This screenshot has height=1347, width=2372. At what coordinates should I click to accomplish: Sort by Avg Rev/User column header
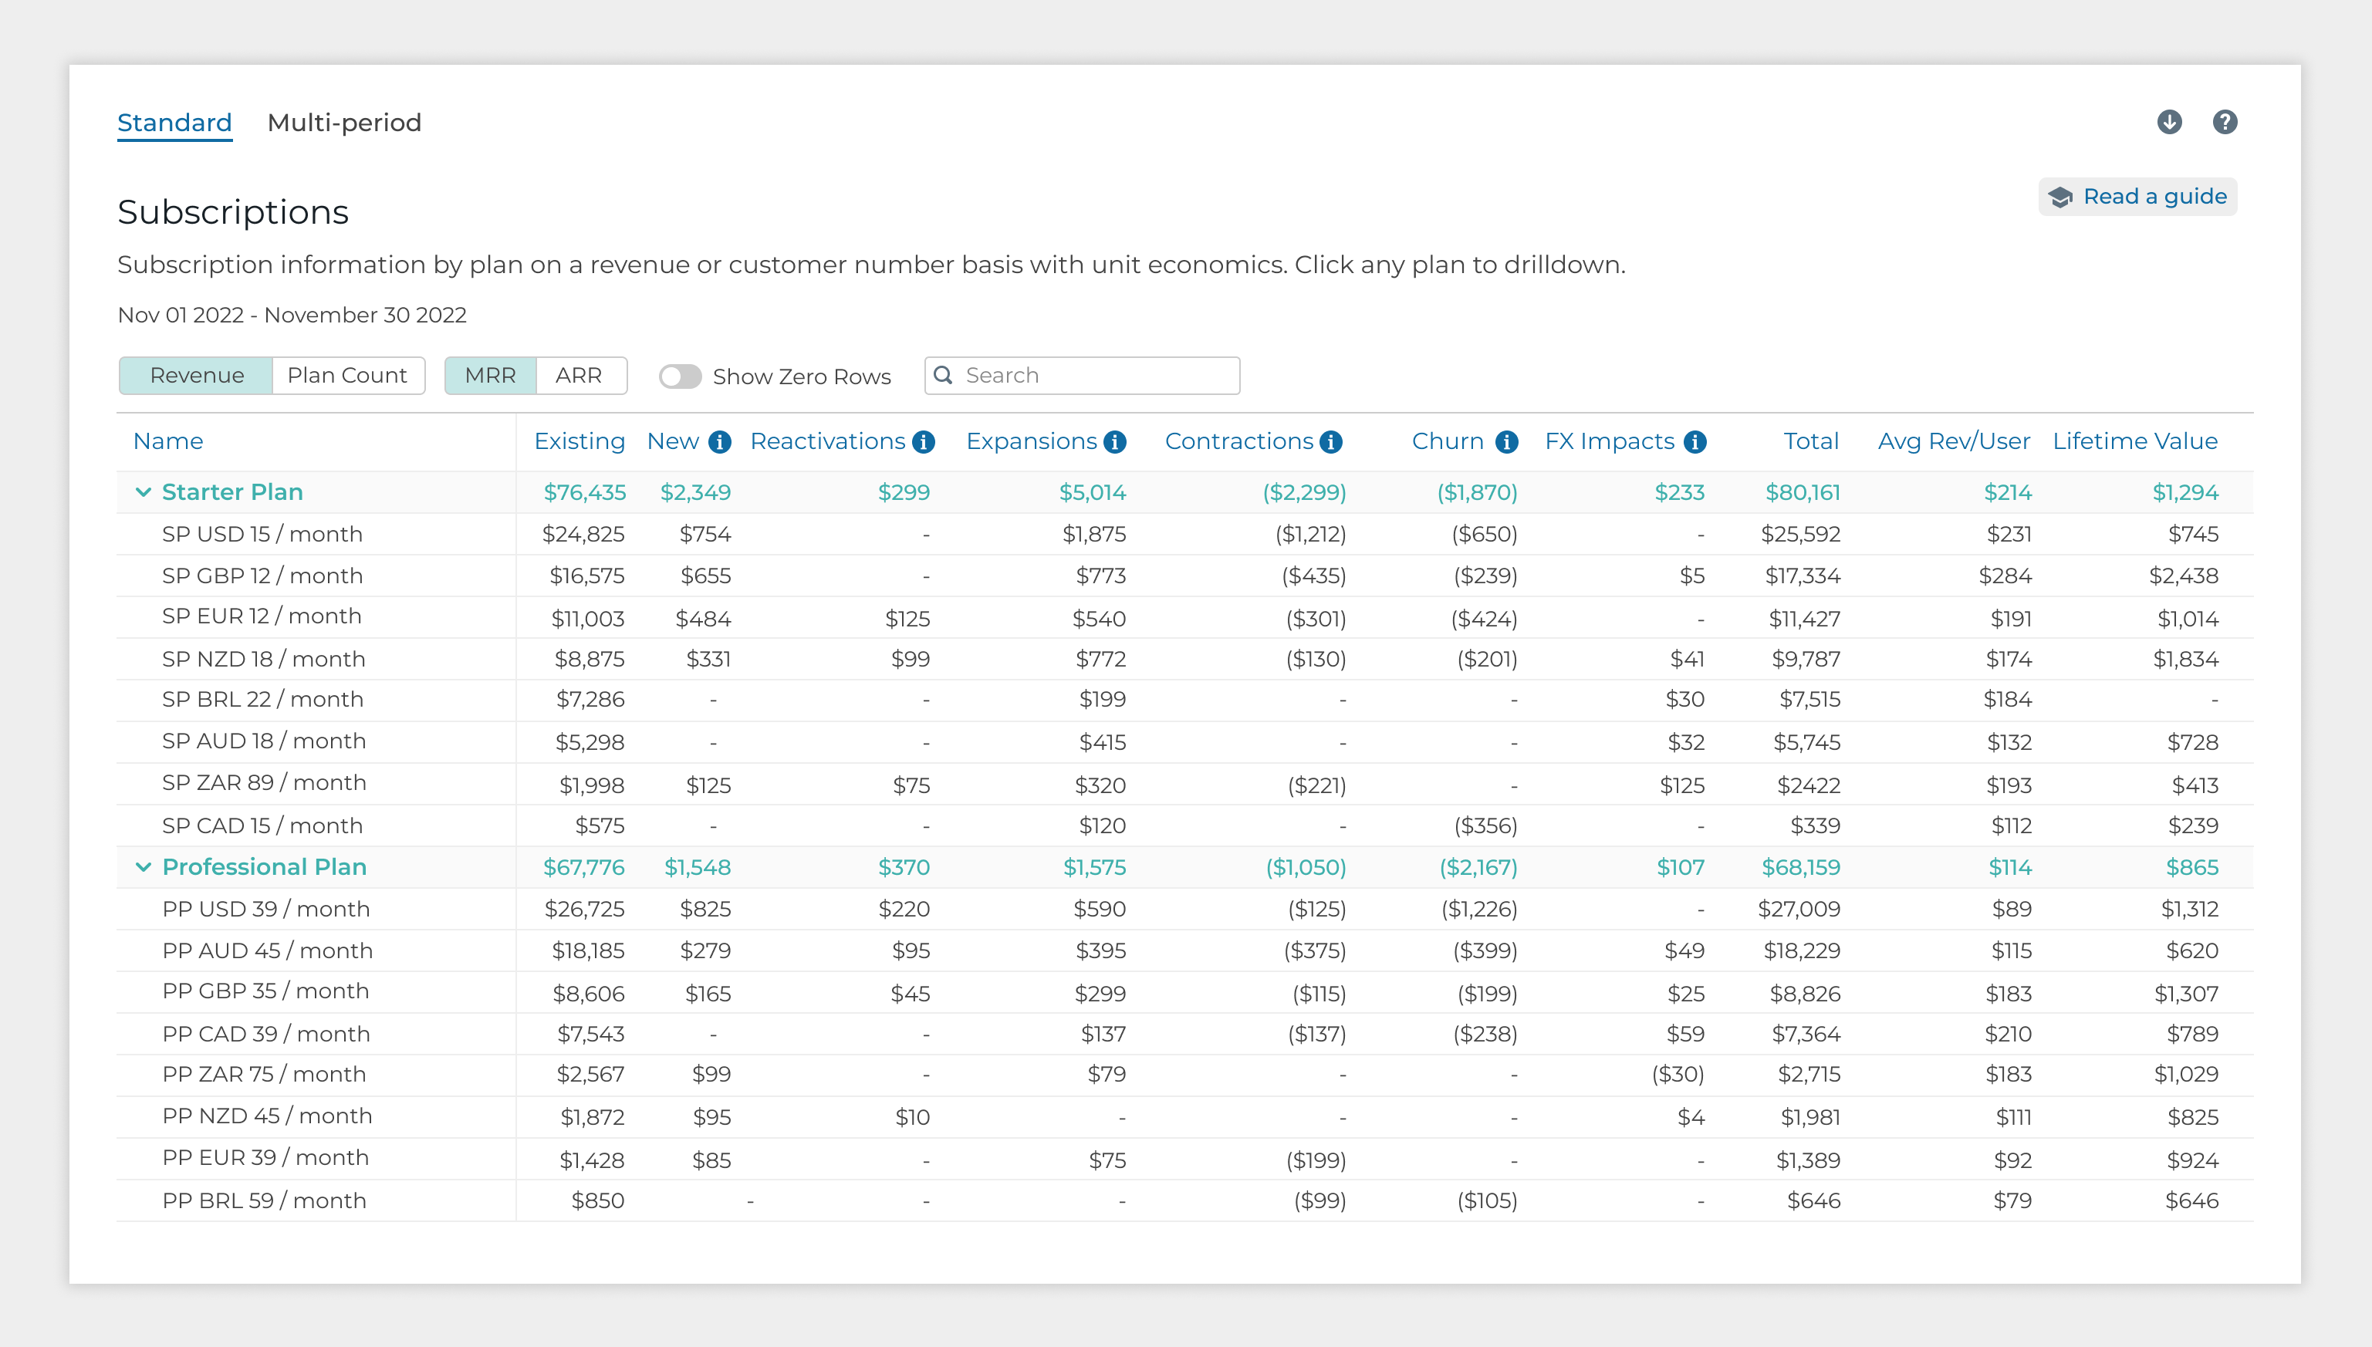tap(1954, 441)
